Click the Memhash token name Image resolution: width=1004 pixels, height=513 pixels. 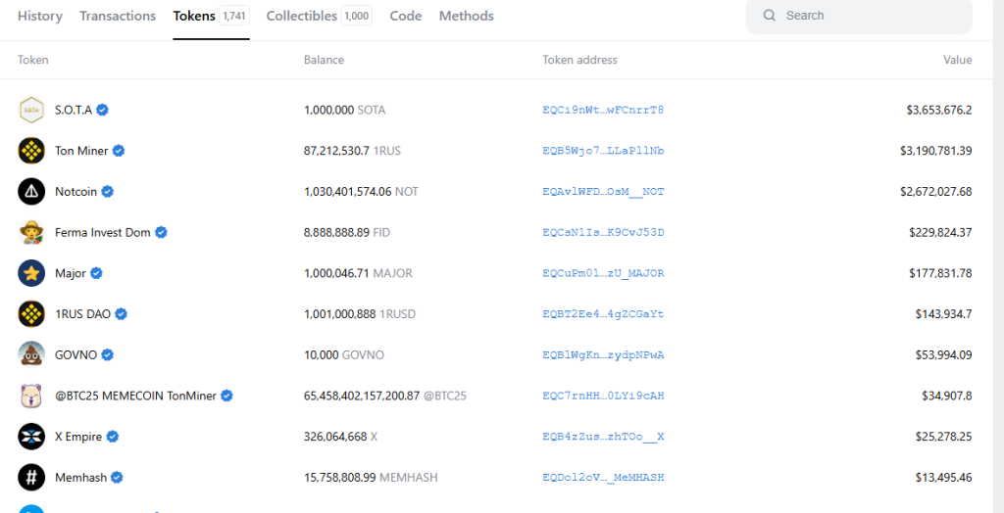point(81,477)
